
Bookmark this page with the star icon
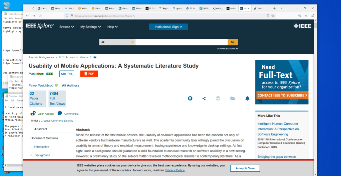click(273, 16)
